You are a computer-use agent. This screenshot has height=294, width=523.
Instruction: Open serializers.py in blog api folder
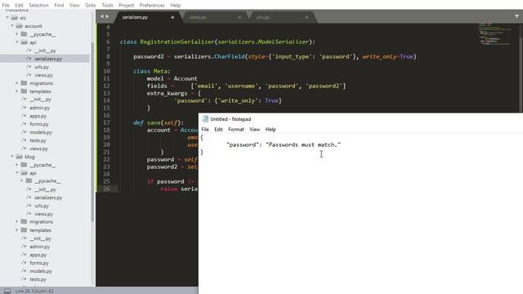point(48,198)
